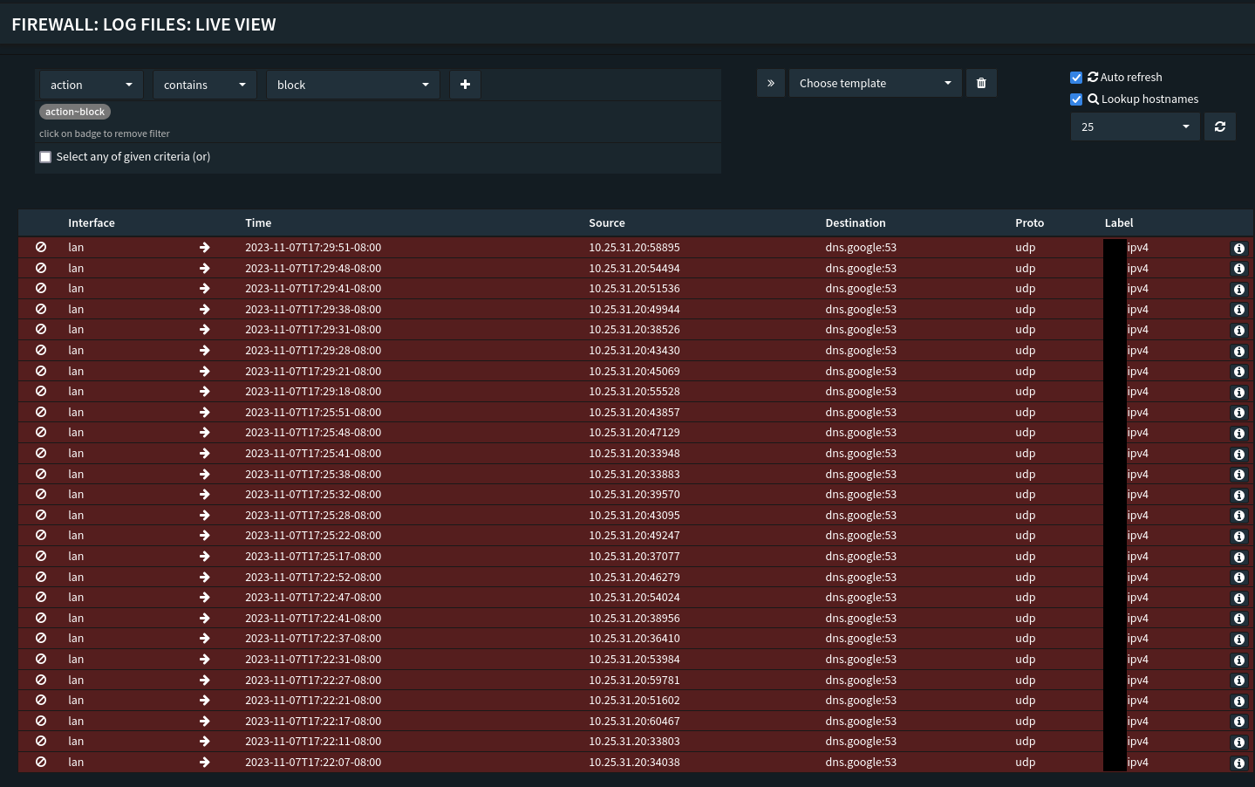Select source 10.25.31.20:60467

[x=634, y=722]
